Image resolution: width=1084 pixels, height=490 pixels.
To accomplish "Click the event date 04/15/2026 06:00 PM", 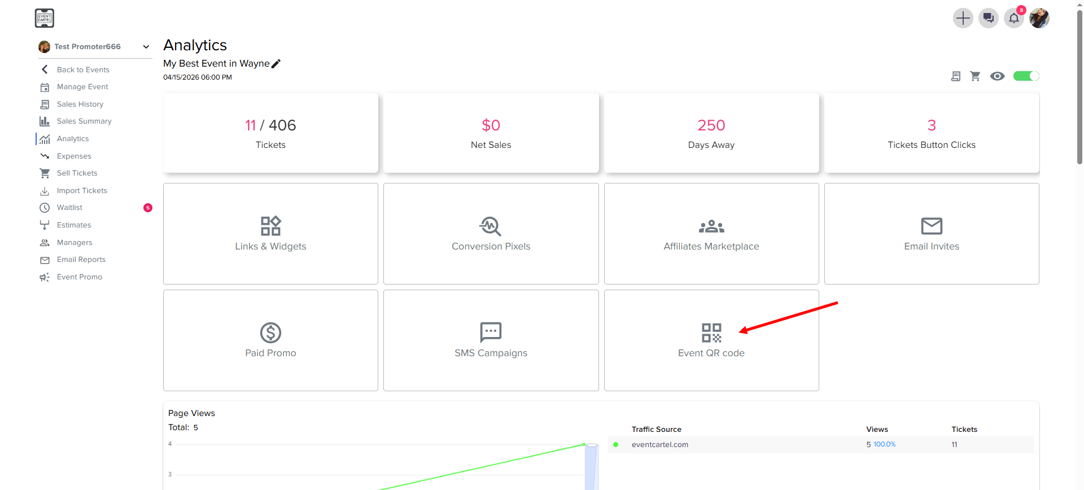I will [x=198, y=77].
